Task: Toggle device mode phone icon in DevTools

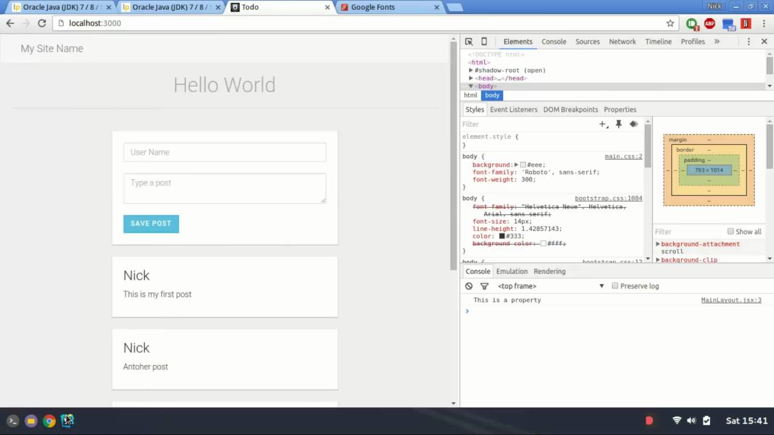Action: click(x=484, y=42)
